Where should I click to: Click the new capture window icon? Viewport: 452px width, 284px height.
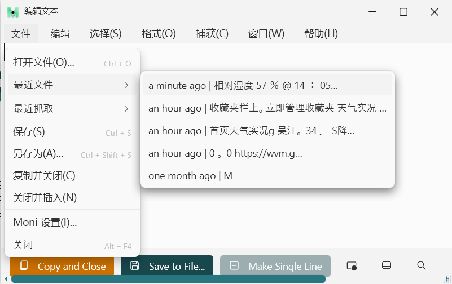point(352,266)
